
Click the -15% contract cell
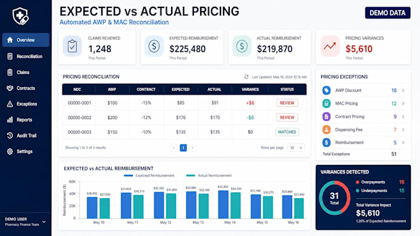click(x=146, y=103)
